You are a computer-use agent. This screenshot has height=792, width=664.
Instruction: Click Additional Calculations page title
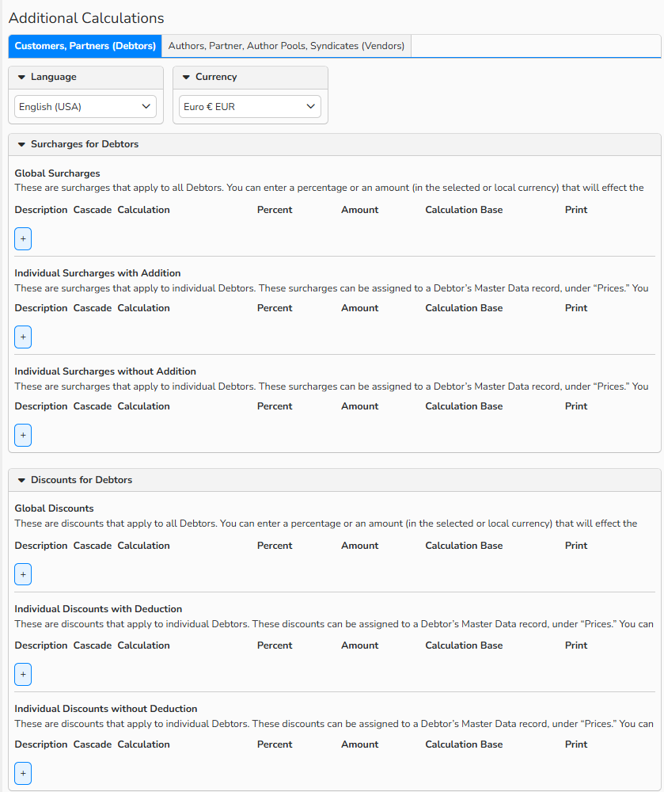86,18
